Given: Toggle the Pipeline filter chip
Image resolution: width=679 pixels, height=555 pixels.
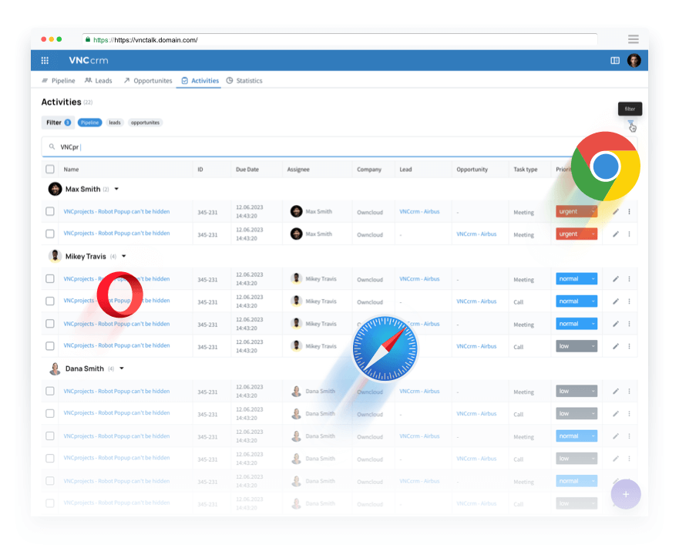Looking at the screenshot, I should coord(89,123).
